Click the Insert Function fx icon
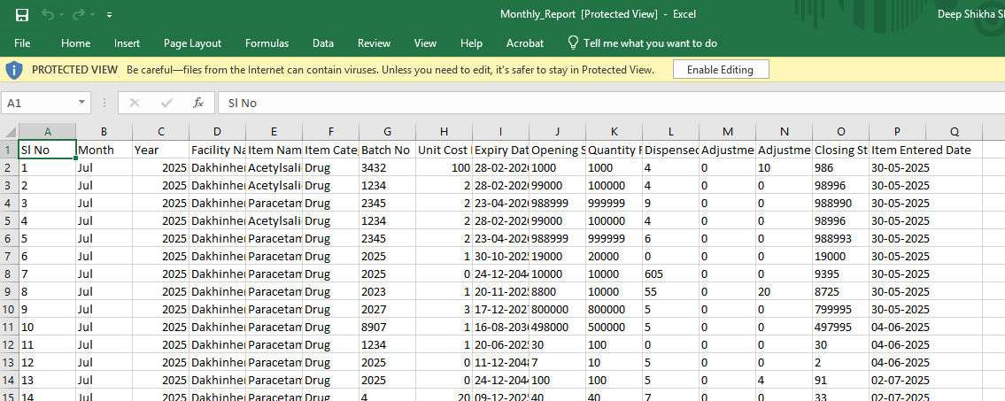Image resolution: width=1005 pixels, height=401 pixels. click(198, 103)
